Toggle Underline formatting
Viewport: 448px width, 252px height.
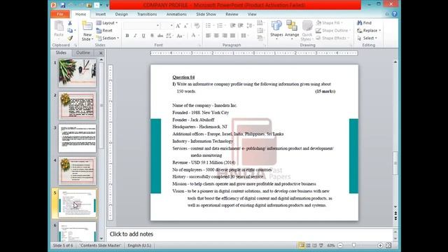[143, 36]
